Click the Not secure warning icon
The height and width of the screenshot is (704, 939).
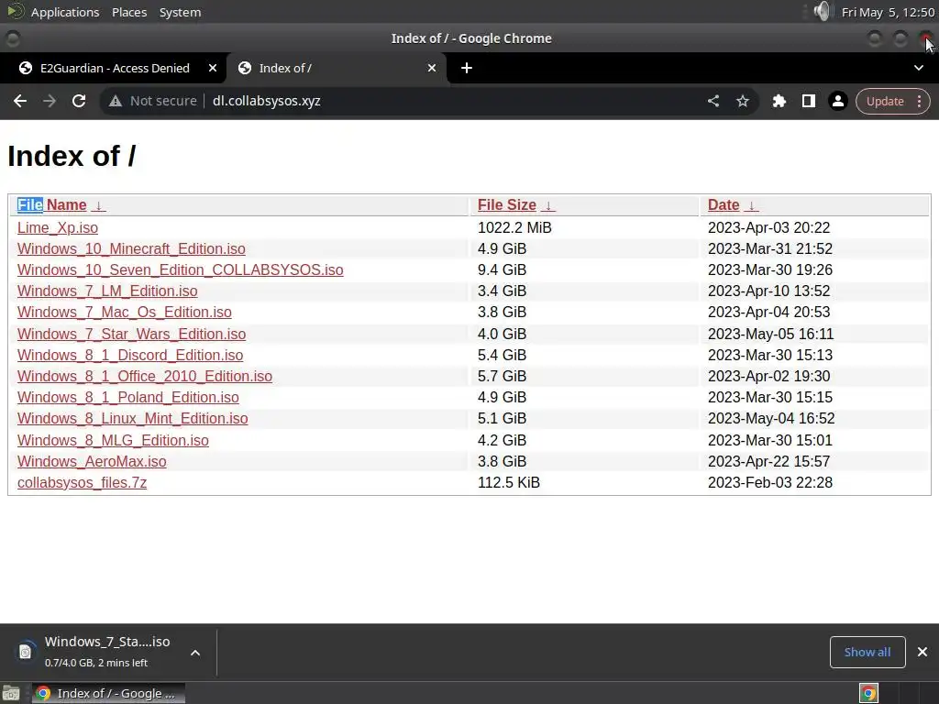coord(116,101)
